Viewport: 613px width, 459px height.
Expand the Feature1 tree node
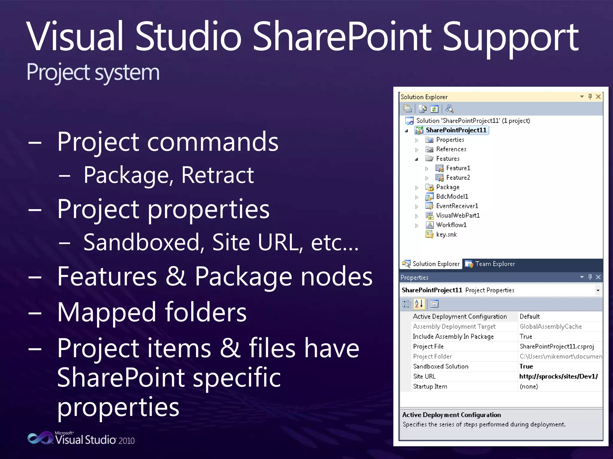tap(427, 169)
